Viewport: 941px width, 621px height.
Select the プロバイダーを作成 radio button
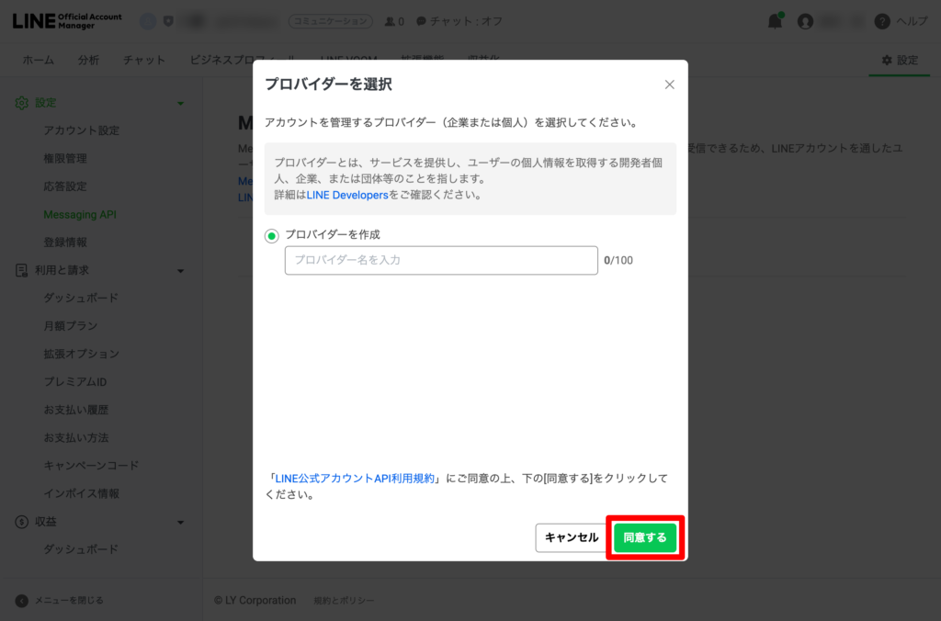272,236
